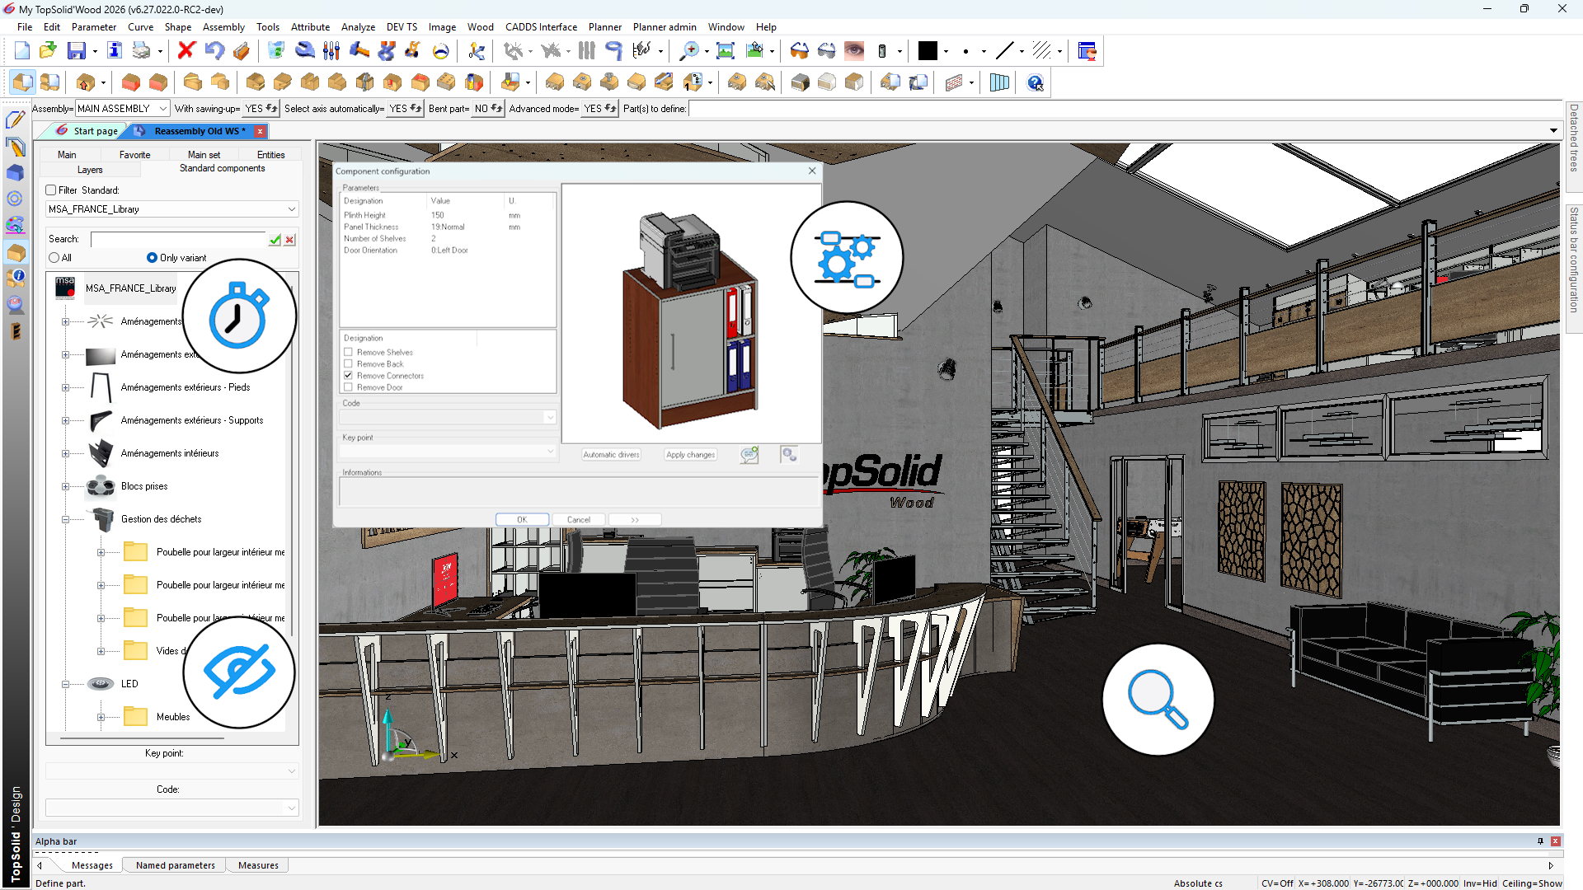Switch to the Start page tab

pyautogui.click(x=95, y=131)
